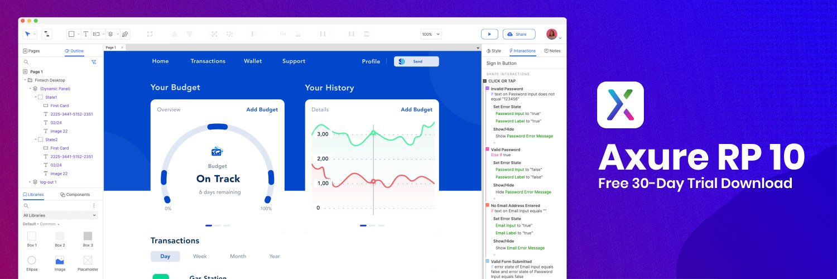The image size is (837, 279).
Task: Select the Box 1 library widget
Action: coord(32,236)
